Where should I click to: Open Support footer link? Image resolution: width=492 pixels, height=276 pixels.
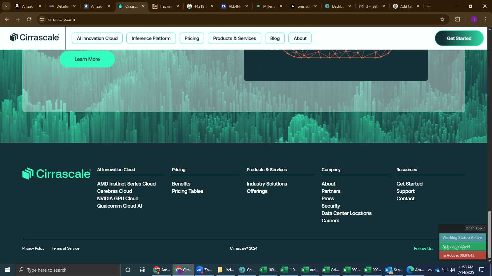406,191
